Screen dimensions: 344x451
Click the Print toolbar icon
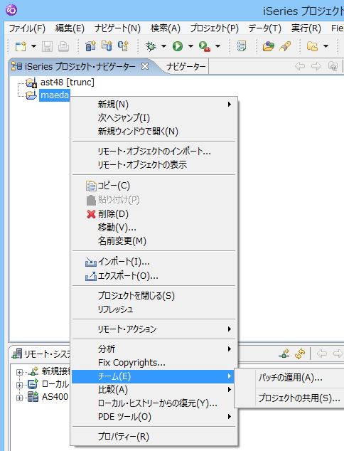[63, 46]
